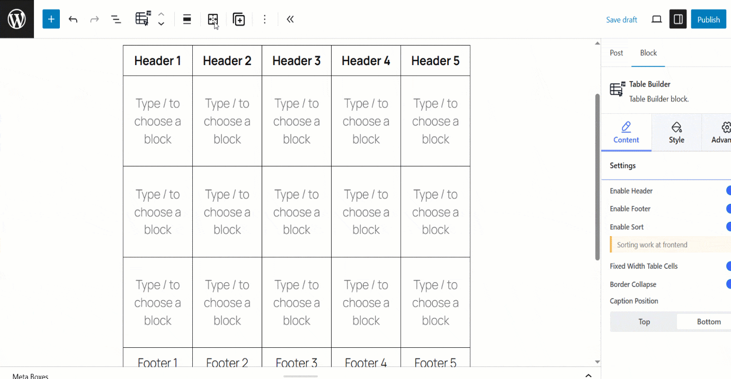The image size is (731, 379).
Task: Open the Document Overview list view
Action: coord(115,19)
